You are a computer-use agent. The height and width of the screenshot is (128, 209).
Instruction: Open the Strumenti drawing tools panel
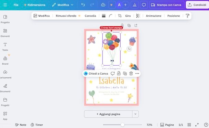pyautogui.click(x=5, y=88)
